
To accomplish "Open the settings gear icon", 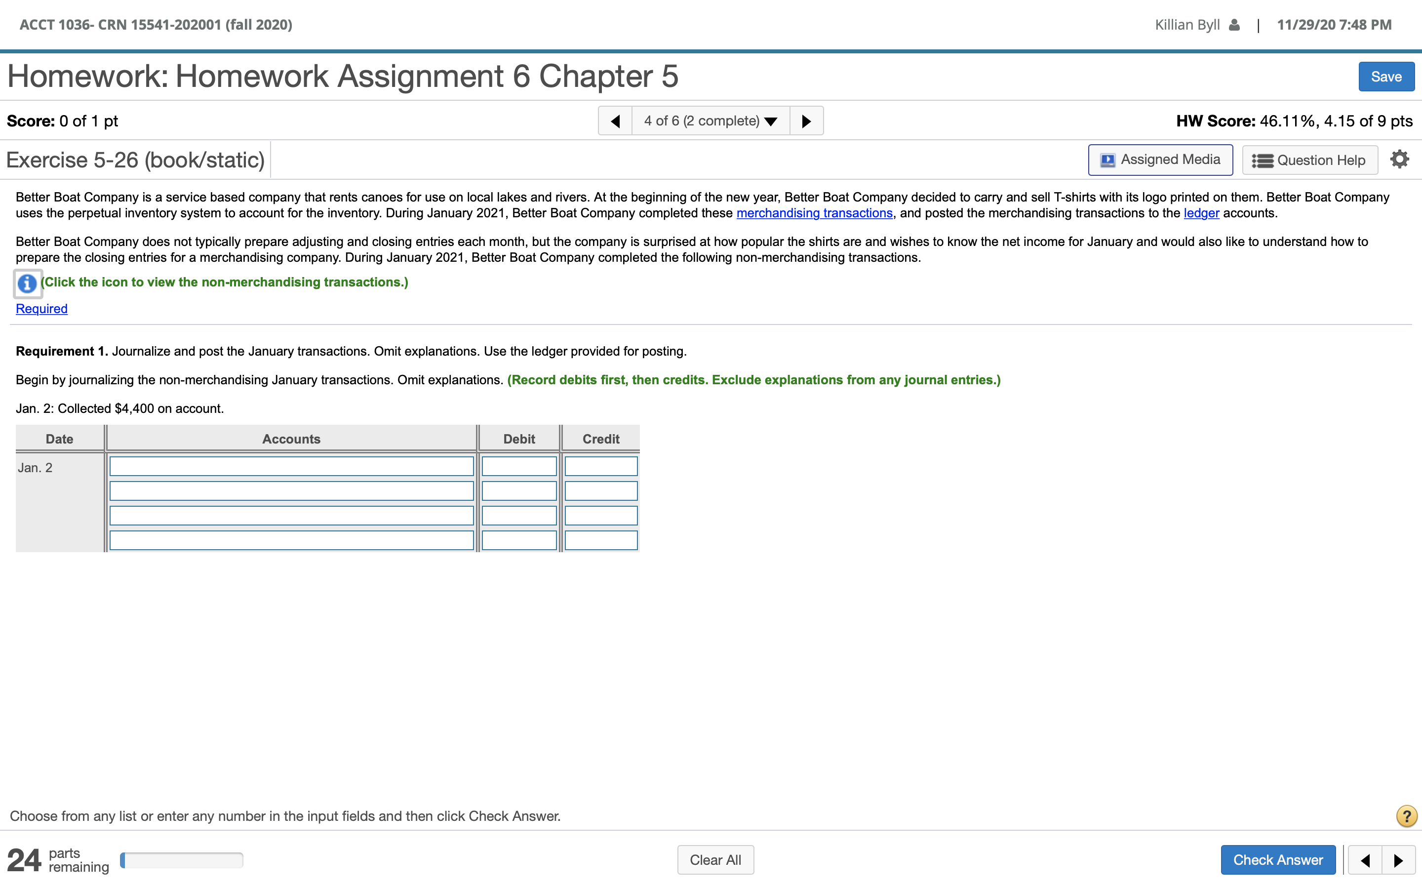I will (x=1399, y=160).
